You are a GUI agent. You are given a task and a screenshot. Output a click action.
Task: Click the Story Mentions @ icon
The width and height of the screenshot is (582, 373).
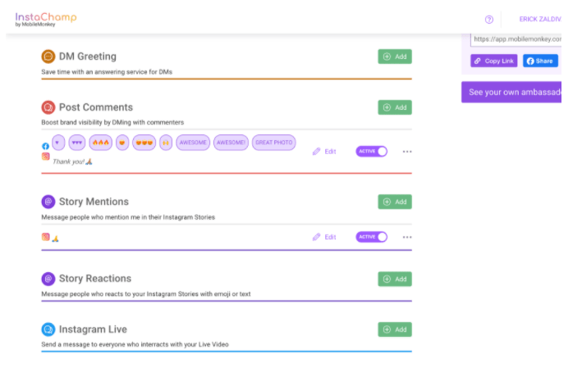pyautogui.click(x=48, y=202)
